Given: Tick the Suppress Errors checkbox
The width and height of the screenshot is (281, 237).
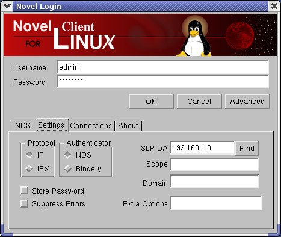Looking at the screenshot, I should 24,203.
